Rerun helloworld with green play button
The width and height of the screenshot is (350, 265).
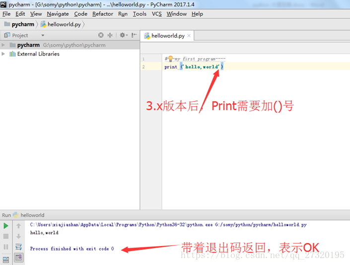6,226
